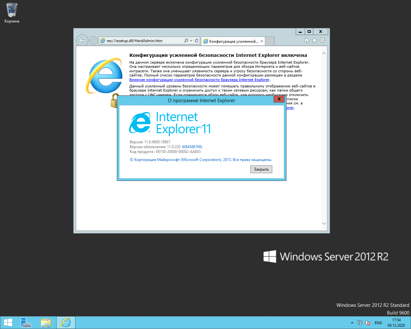The height and width of the screenshot is (329, 411).
Task: Click the page heading 'Конфигурация усиленной безопасности Internet Explorer включена'
Action: coord(218,55)
